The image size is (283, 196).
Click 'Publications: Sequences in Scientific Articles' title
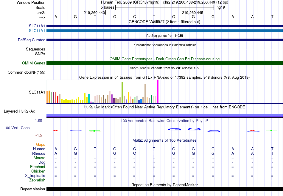(x=164, y=45)
